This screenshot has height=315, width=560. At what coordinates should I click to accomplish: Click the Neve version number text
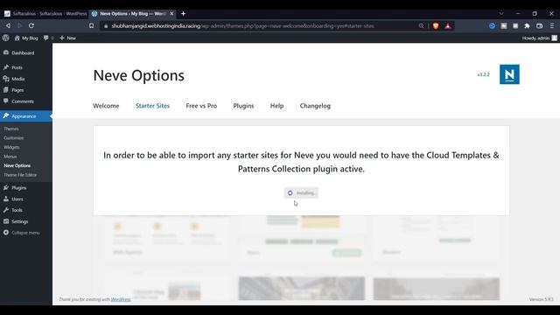click(x=484, y=74)
